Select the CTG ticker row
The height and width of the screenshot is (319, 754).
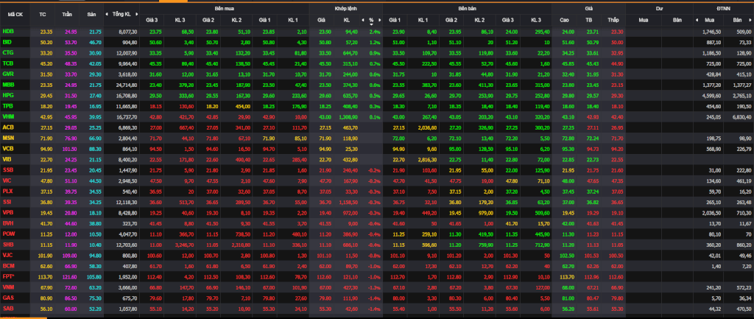coord(7,52)
